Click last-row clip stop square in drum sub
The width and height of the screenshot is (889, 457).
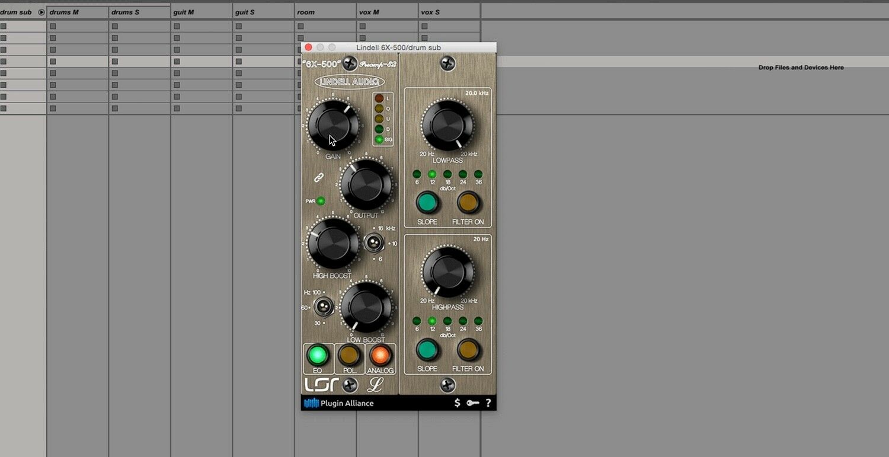[3, 108]
